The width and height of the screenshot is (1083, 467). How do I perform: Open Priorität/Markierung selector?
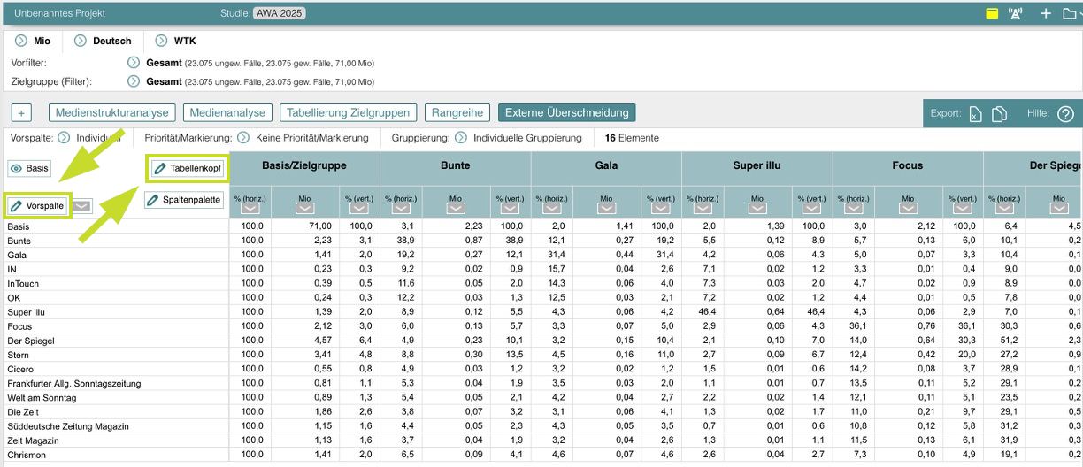tap(243, 138)
